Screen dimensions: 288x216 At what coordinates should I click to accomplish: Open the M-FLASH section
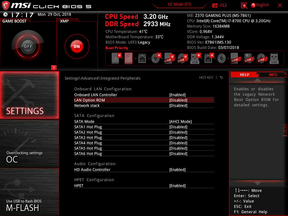click(29, 192)
